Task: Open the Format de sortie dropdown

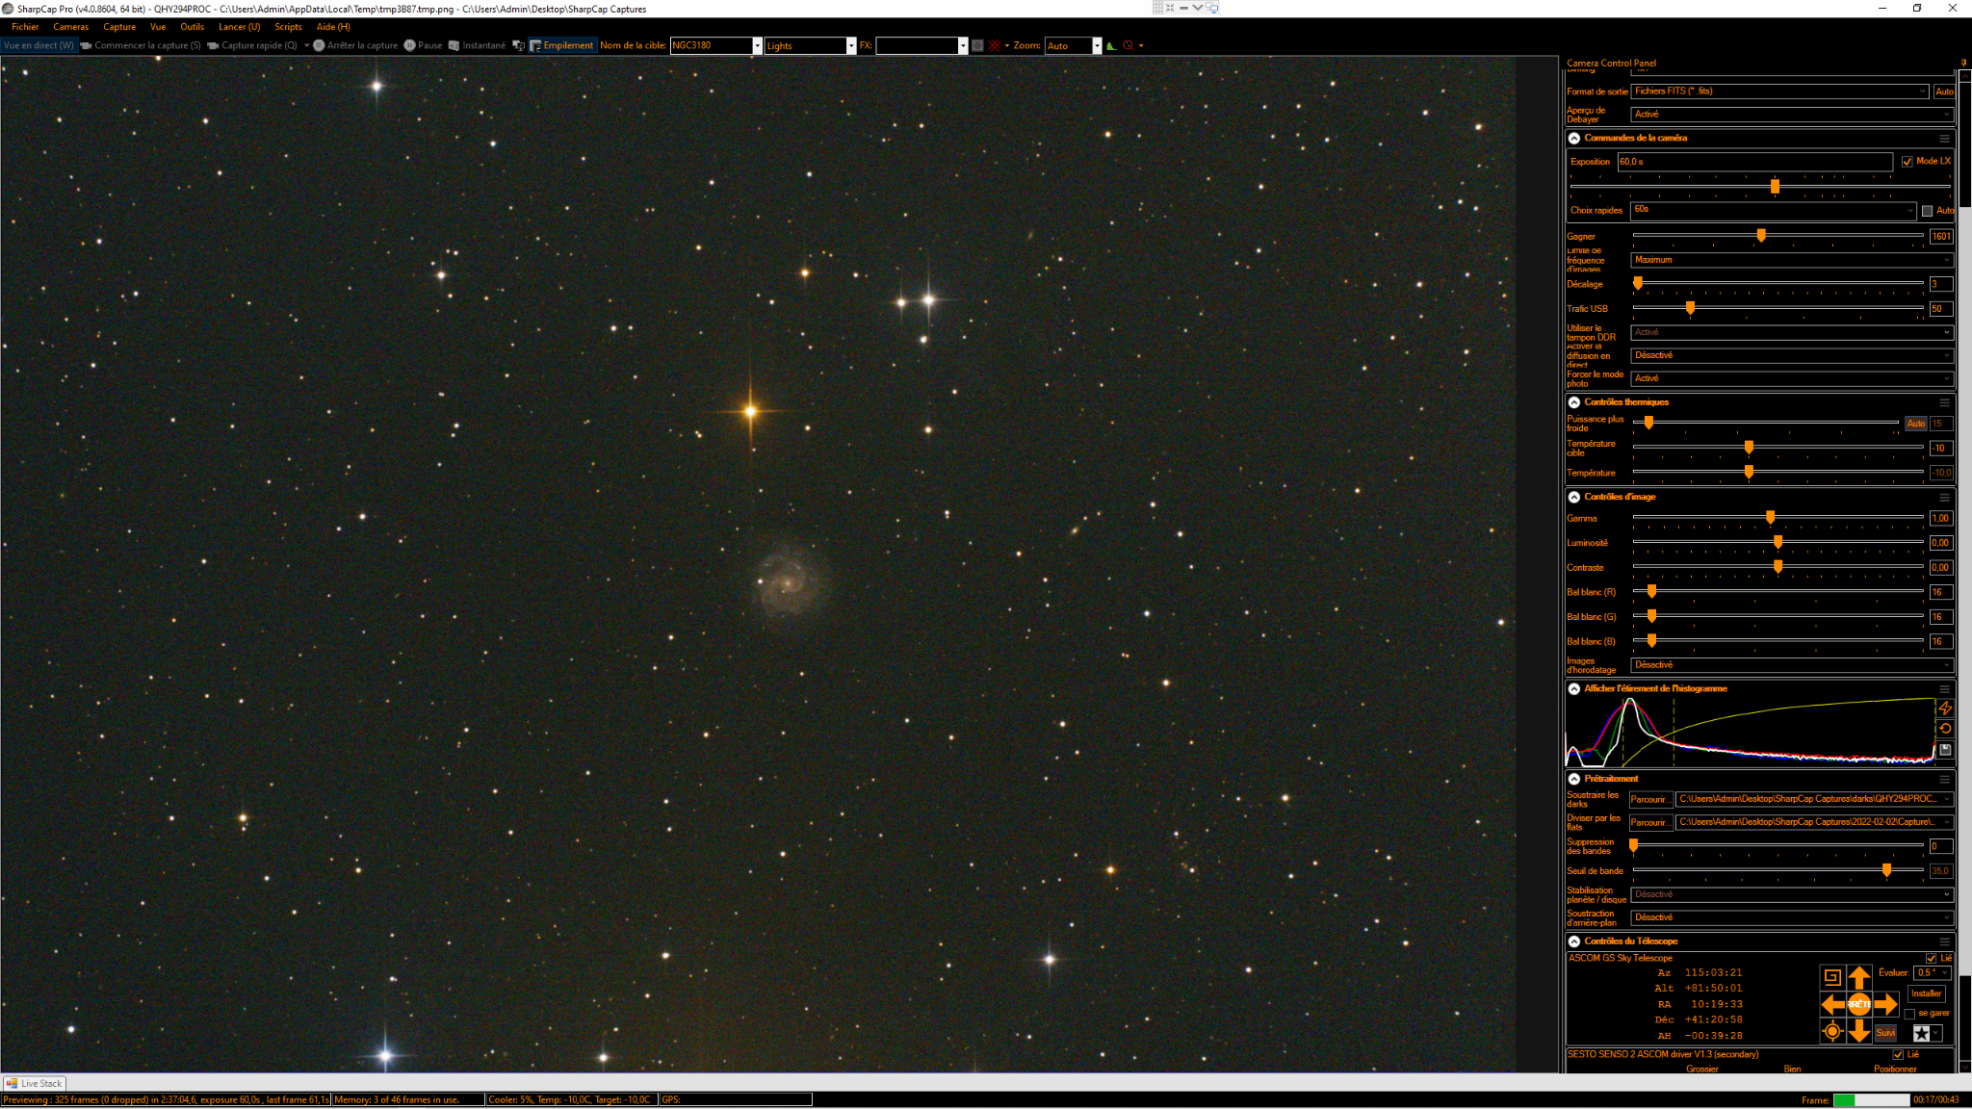Action: [1780, 91]
